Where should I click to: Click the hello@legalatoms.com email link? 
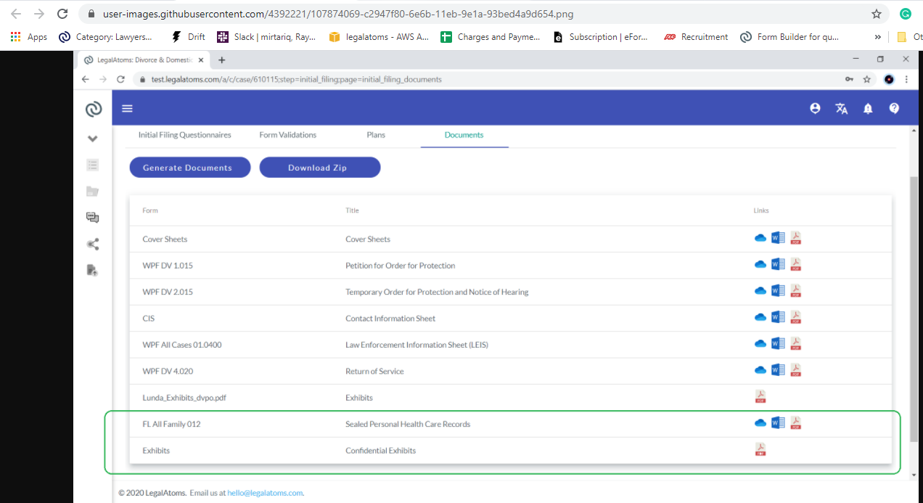pyautogui.click(x=265, y=493)
